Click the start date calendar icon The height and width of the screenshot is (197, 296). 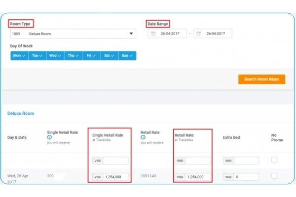153,34
